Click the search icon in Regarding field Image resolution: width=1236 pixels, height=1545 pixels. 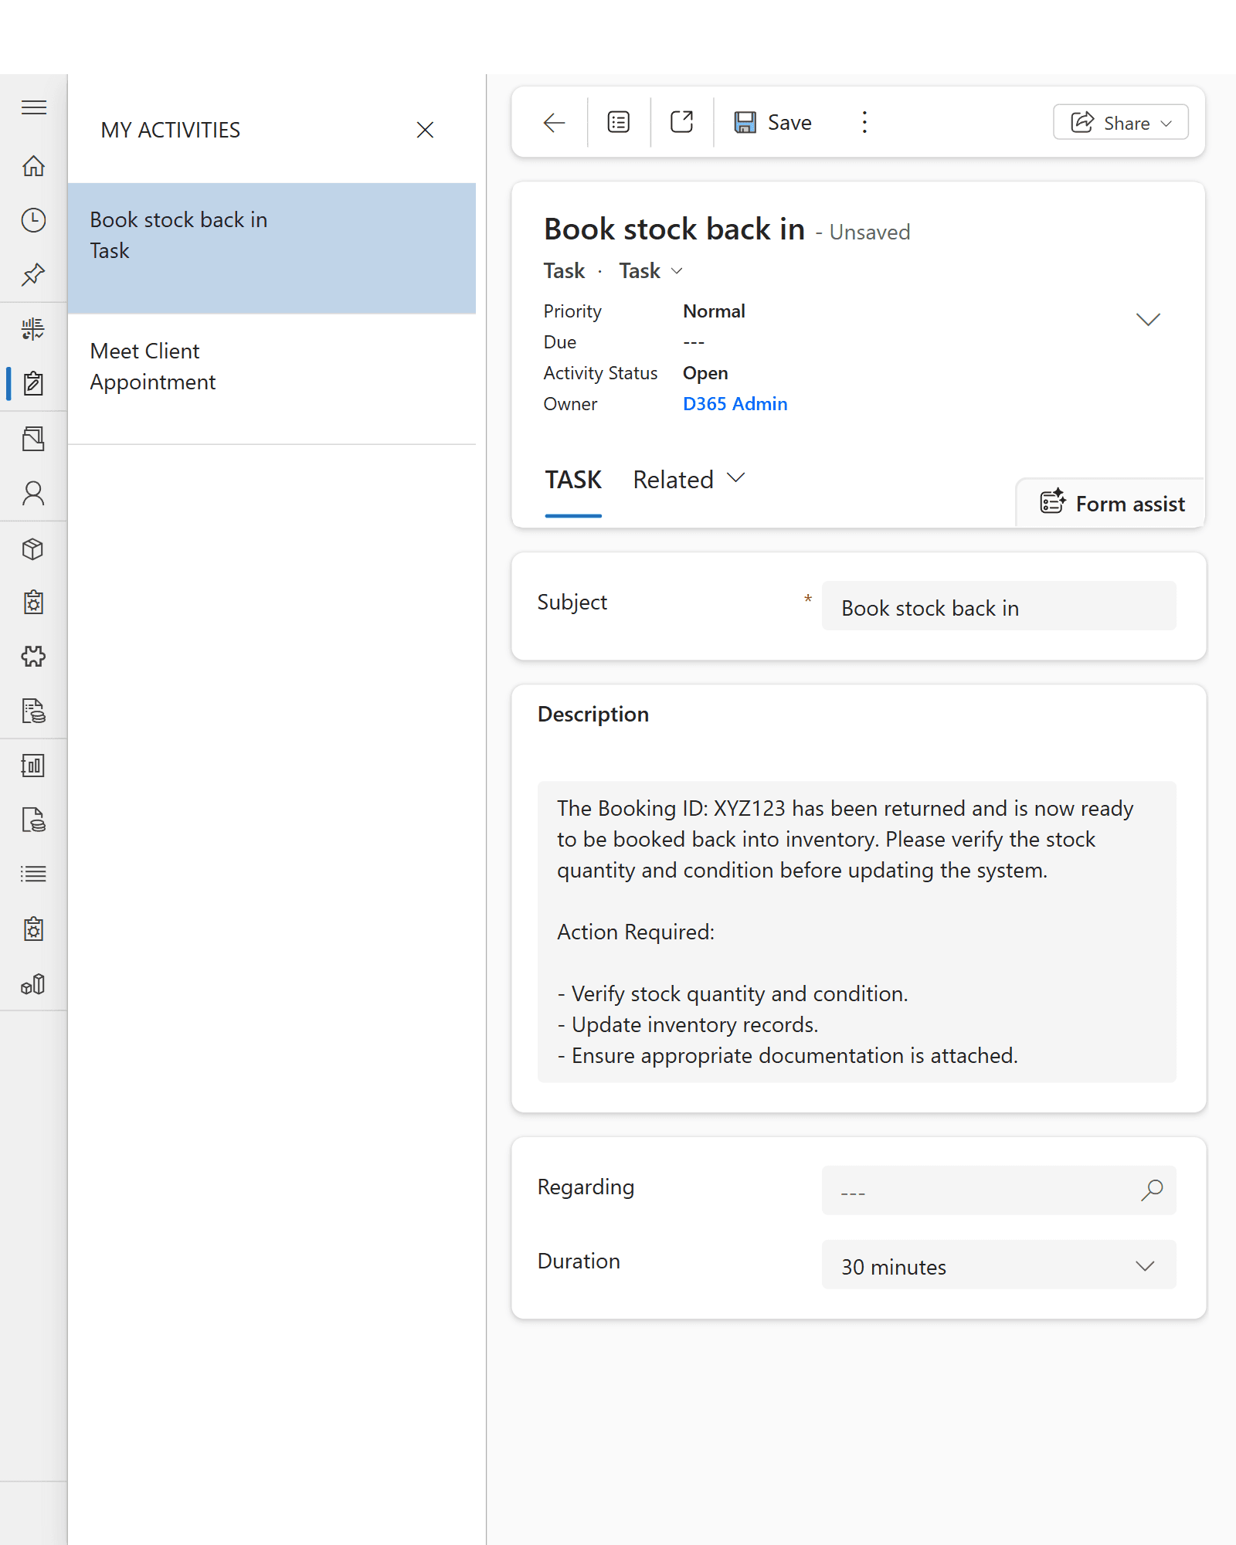pyautogui.click(x=1151, y=1190)
